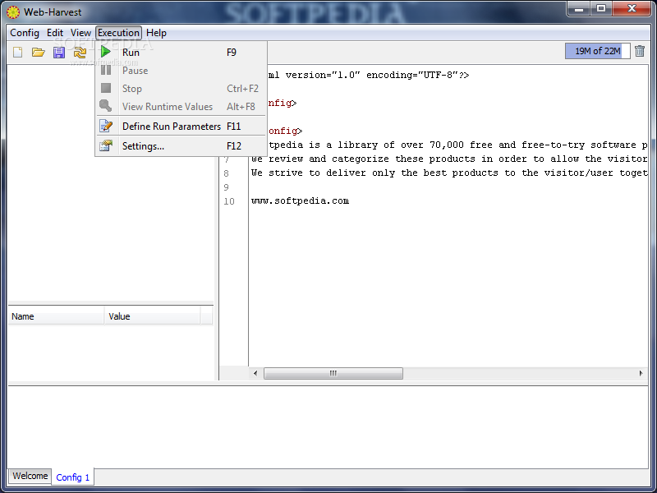Click the Define Run Parameters pencil icon
The width and height of the screenshot is (657, 493).
pyautogui.click(x=106, y=126)
